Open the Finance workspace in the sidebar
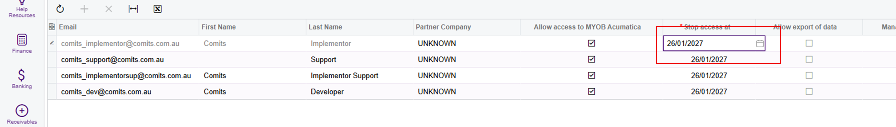The height and width of the screenshot is (127, 896). 22,44
